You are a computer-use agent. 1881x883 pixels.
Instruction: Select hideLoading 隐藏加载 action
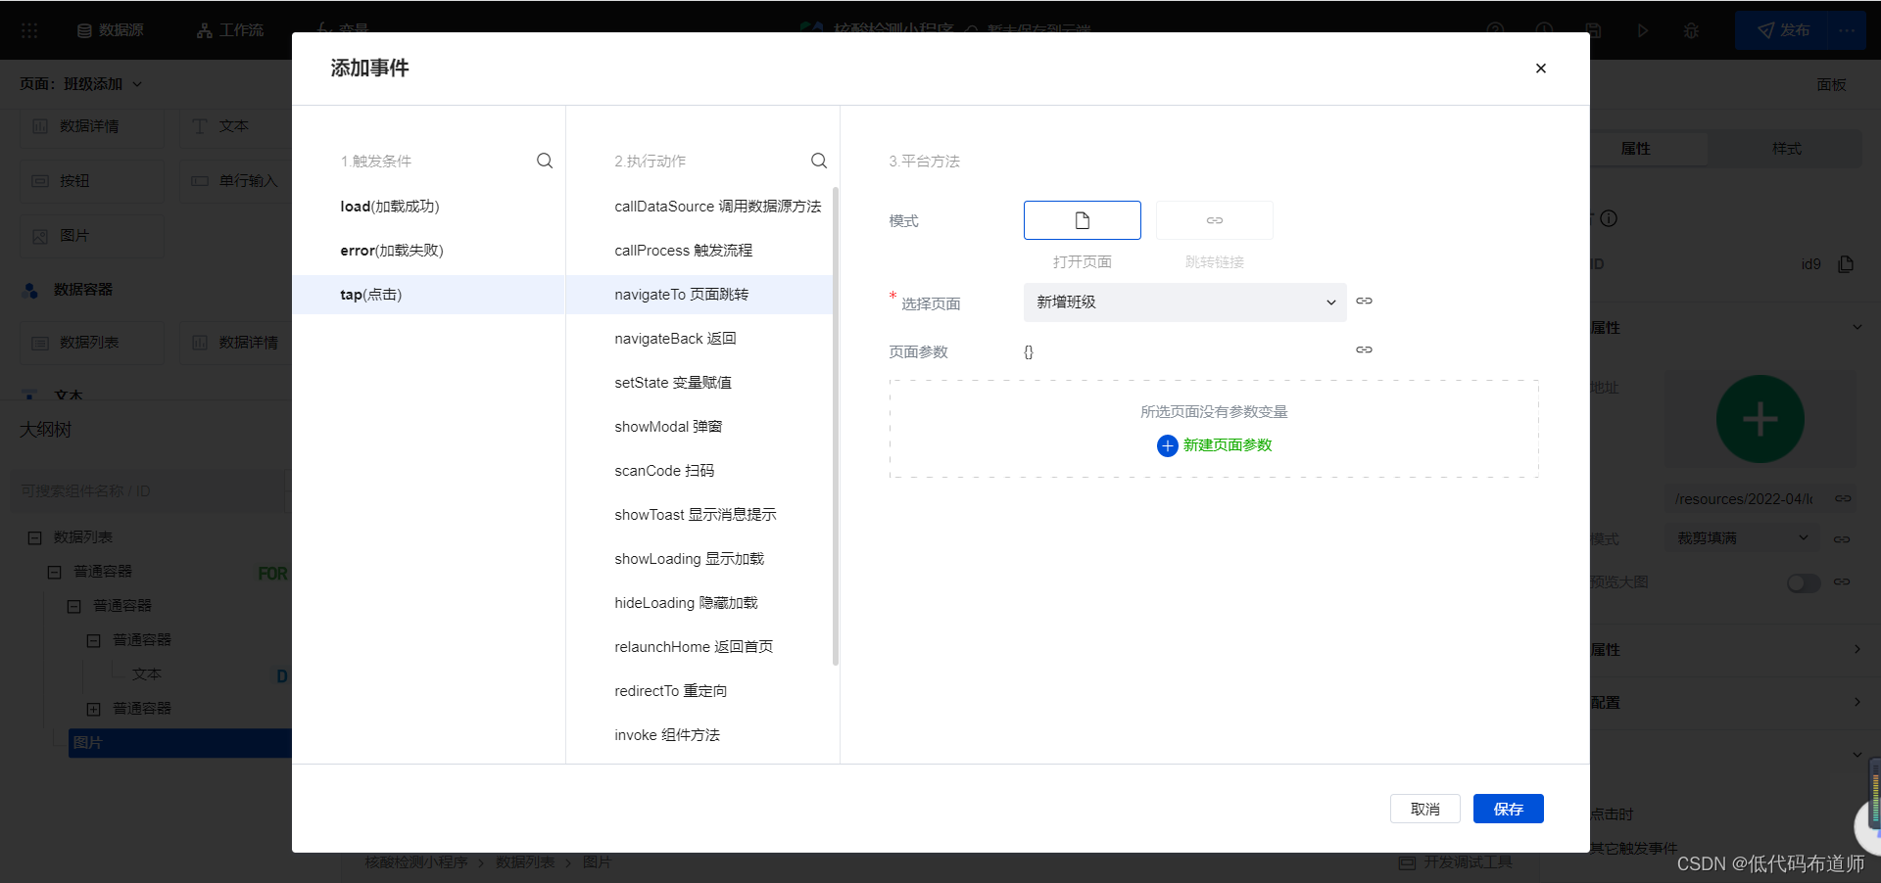(699, 603)
